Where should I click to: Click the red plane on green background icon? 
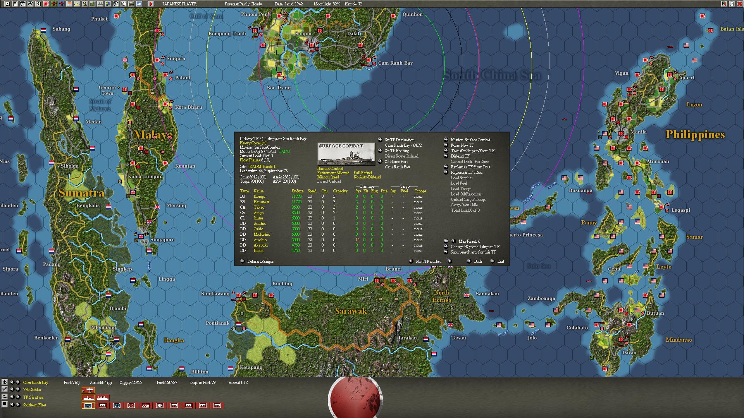tap(54, 4)
